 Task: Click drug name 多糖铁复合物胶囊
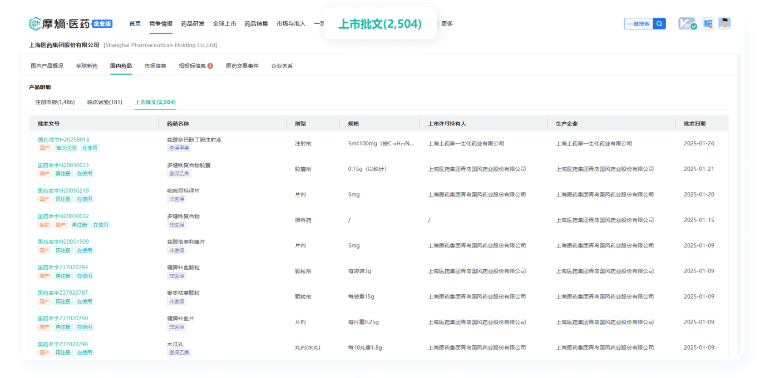point(189,165)
